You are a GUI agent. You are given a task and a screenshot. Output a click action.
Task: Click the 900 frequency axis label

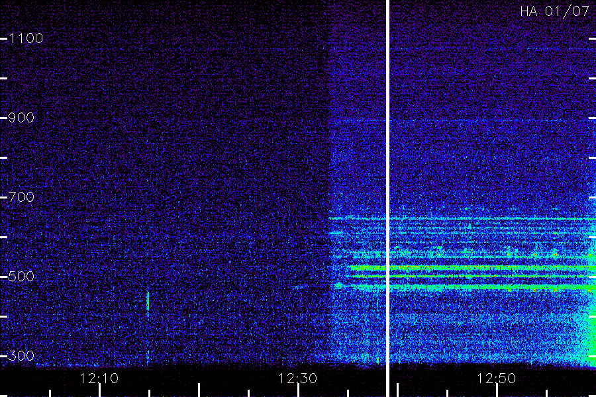(x=21, y=118)
